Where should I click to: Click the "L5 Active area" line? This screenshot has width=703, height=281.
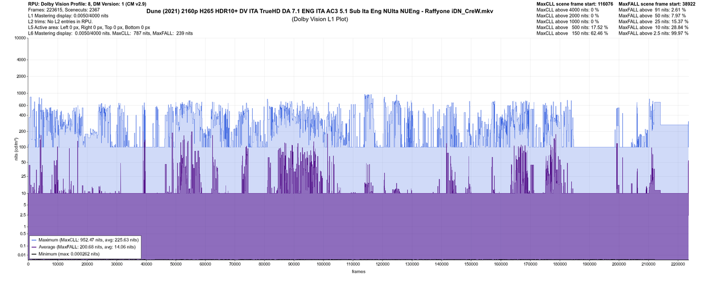89,27
